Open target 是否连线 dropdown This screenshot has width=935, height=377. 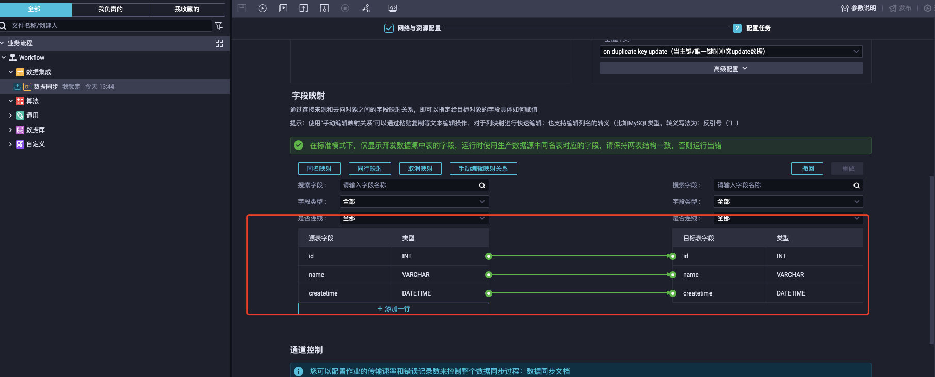coord(788,218)
